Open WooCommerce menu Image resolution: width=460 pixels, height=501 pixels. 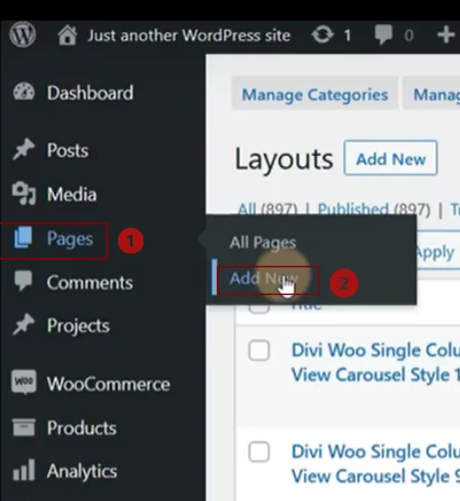(x=109, y=384)
